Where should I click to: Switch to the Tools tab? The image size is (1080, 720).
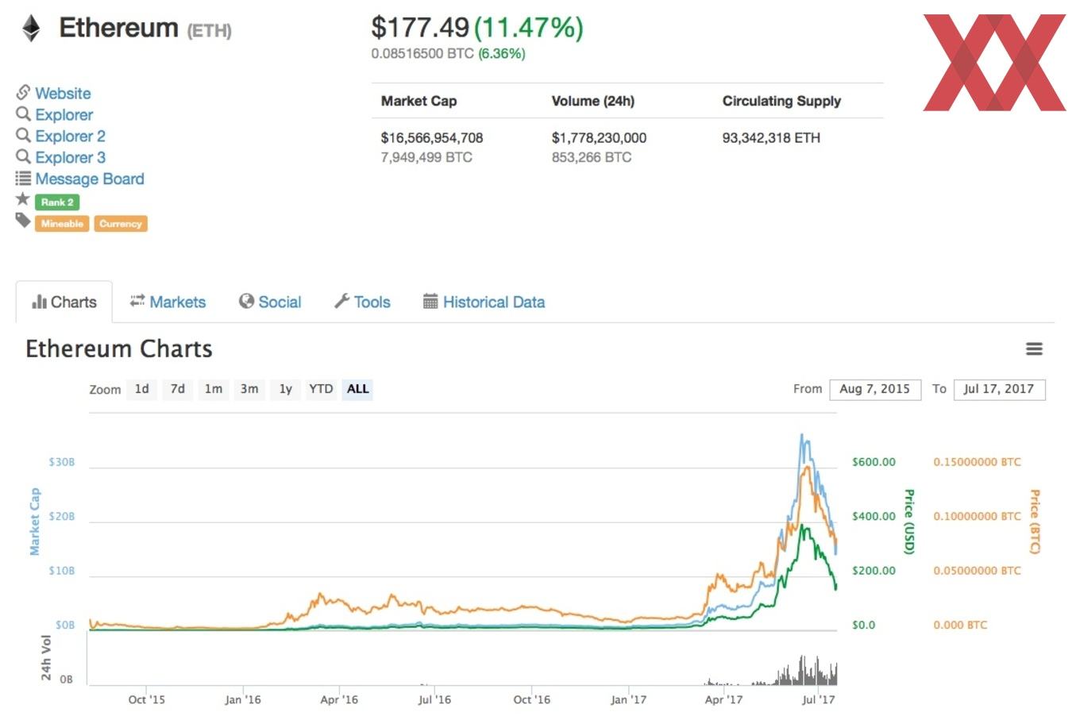[x=362, y=302]
